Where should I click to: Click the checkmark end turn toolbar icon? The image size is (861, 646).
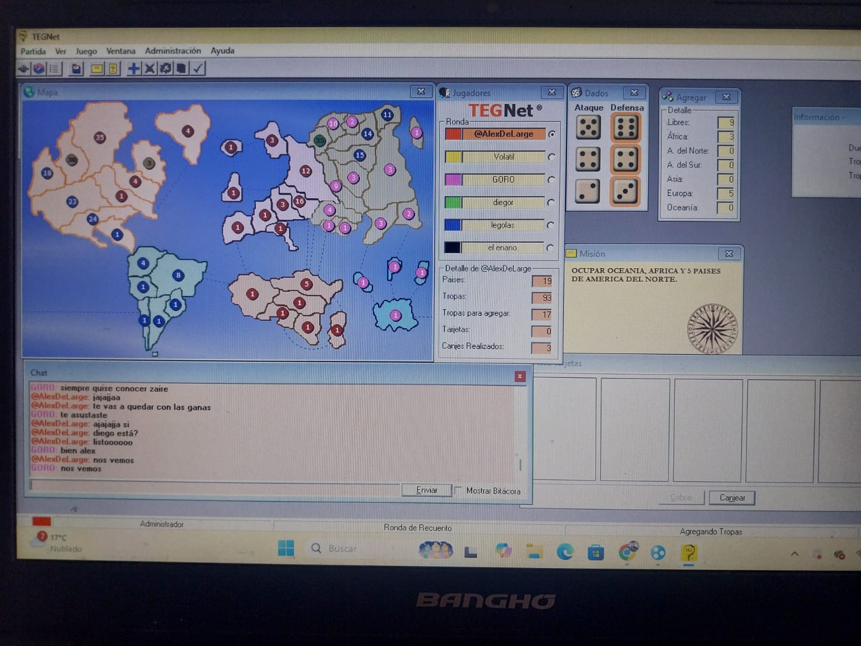(198, 69)
